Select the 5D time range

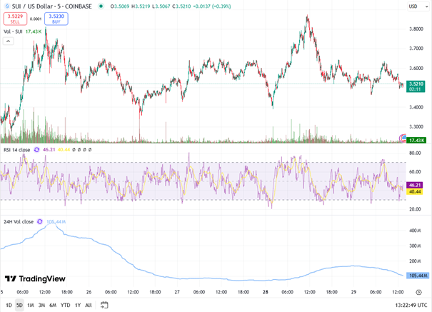[x=19, y=305]
